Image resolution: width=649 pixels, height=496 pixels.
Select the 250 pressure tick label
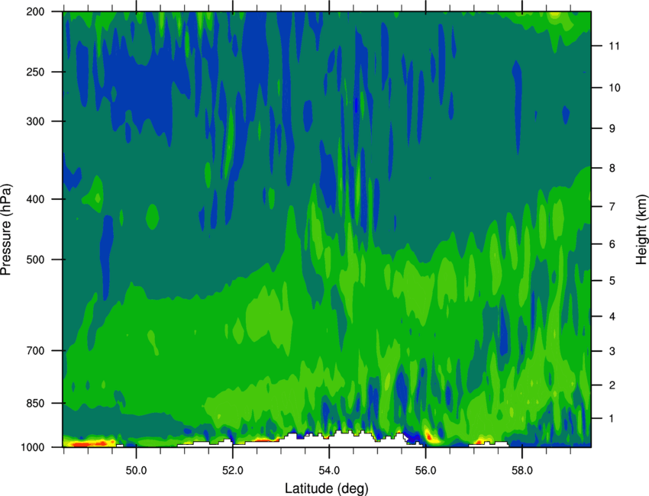(35, 72)
